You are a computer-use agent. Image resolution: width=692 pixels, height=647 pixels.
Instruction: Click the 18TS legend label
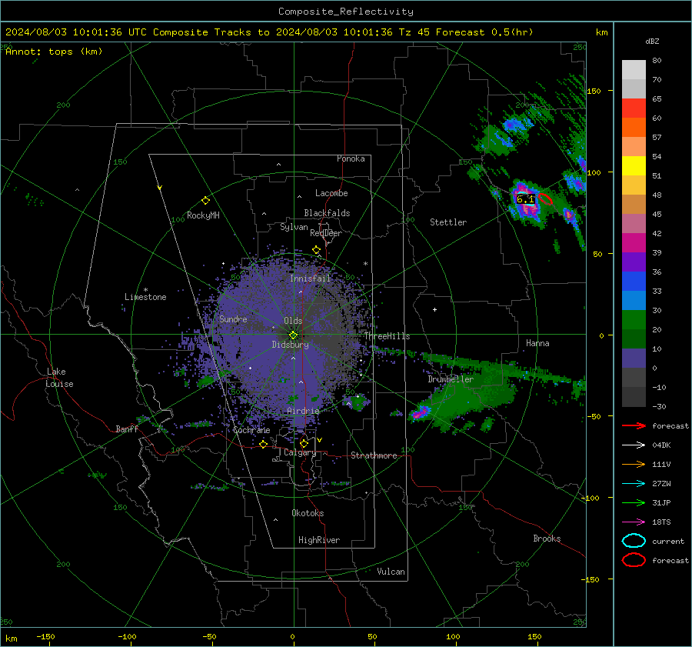tap(661, 522)
